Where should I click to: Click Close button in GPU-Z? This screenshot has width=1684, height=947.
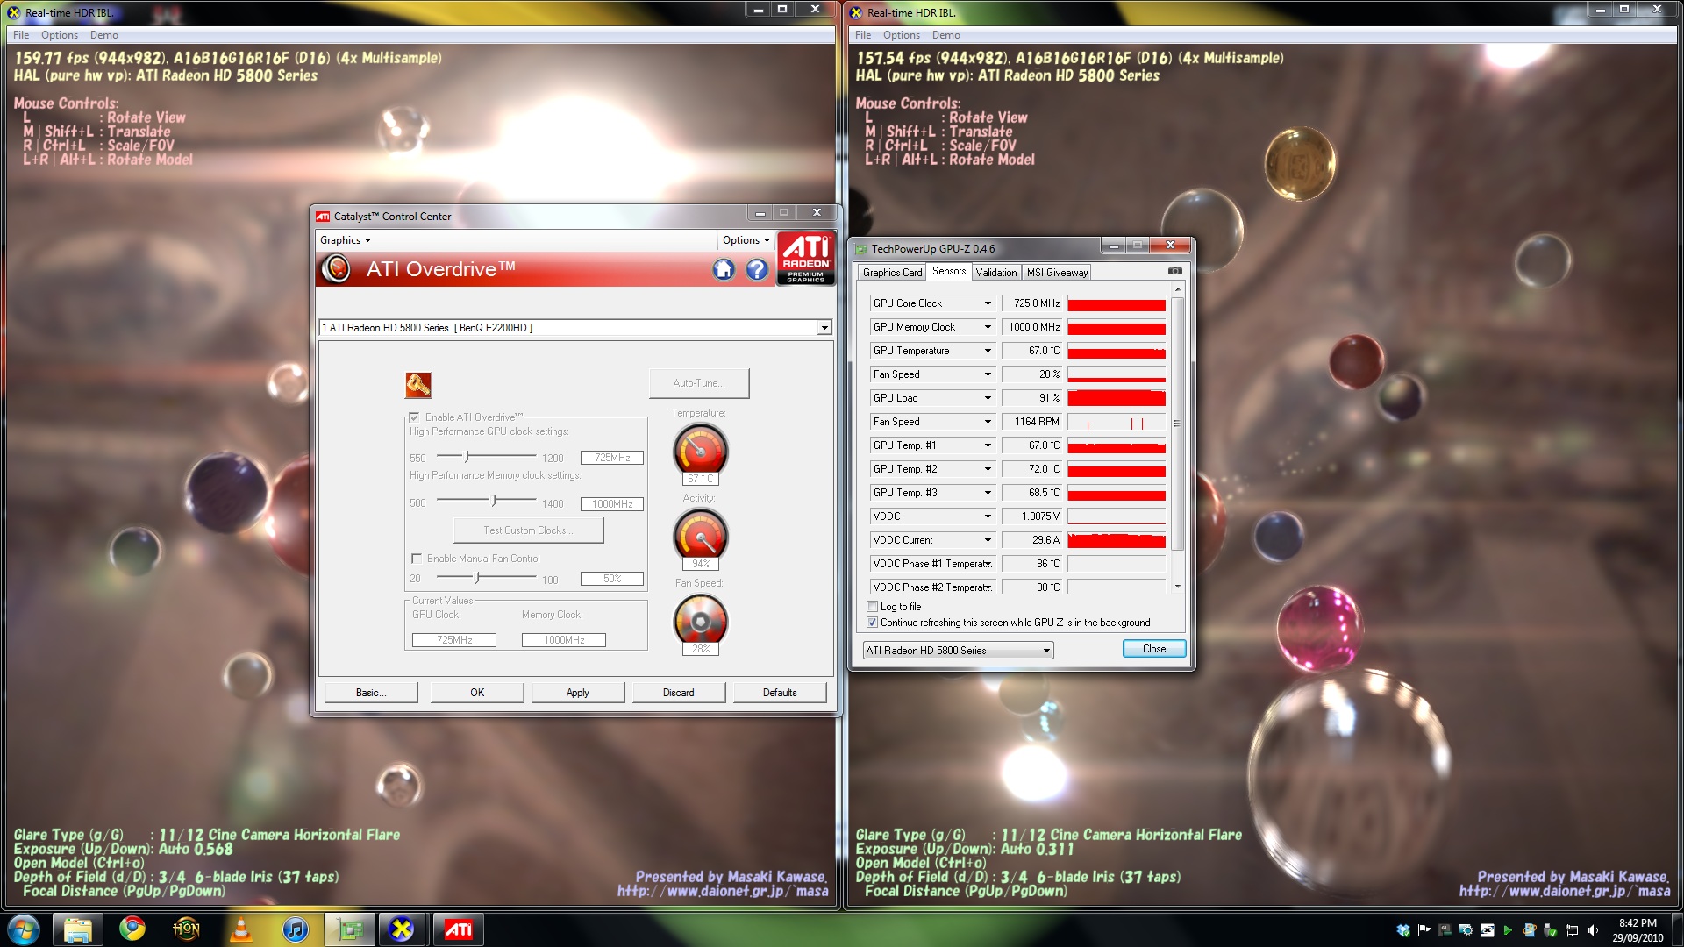pos(1154,649)
